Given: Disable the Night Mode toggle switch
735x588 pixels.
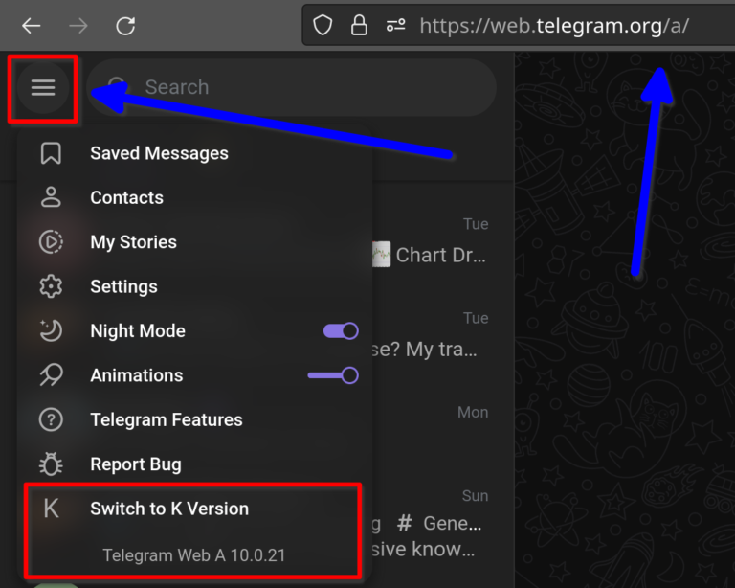Looking at the screenshot, I should coord(341,331).
